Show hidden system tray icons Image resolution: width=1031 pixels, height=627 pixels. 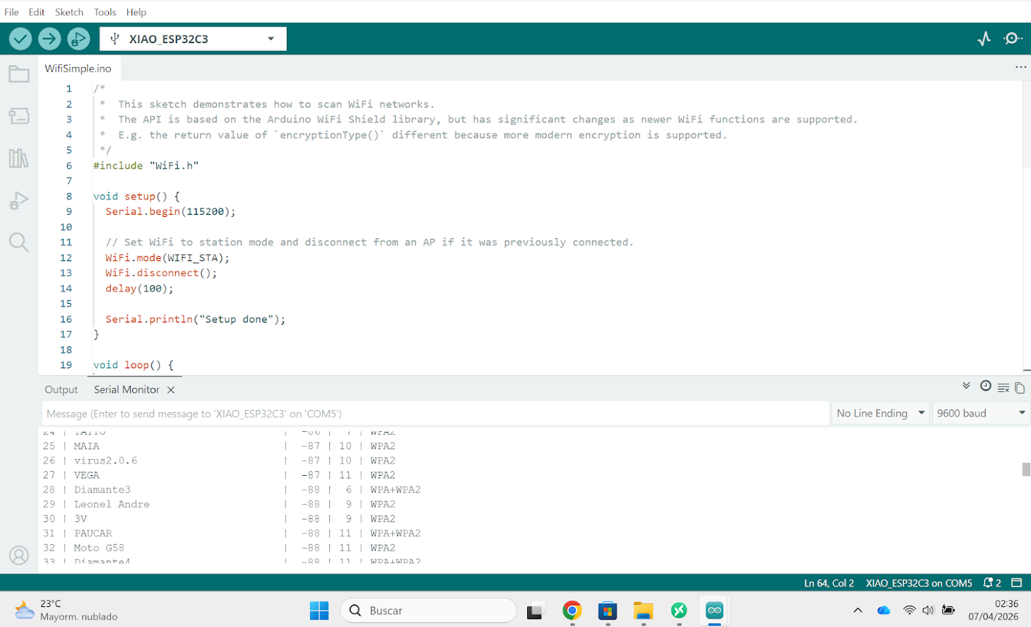[x=858, y=610]
